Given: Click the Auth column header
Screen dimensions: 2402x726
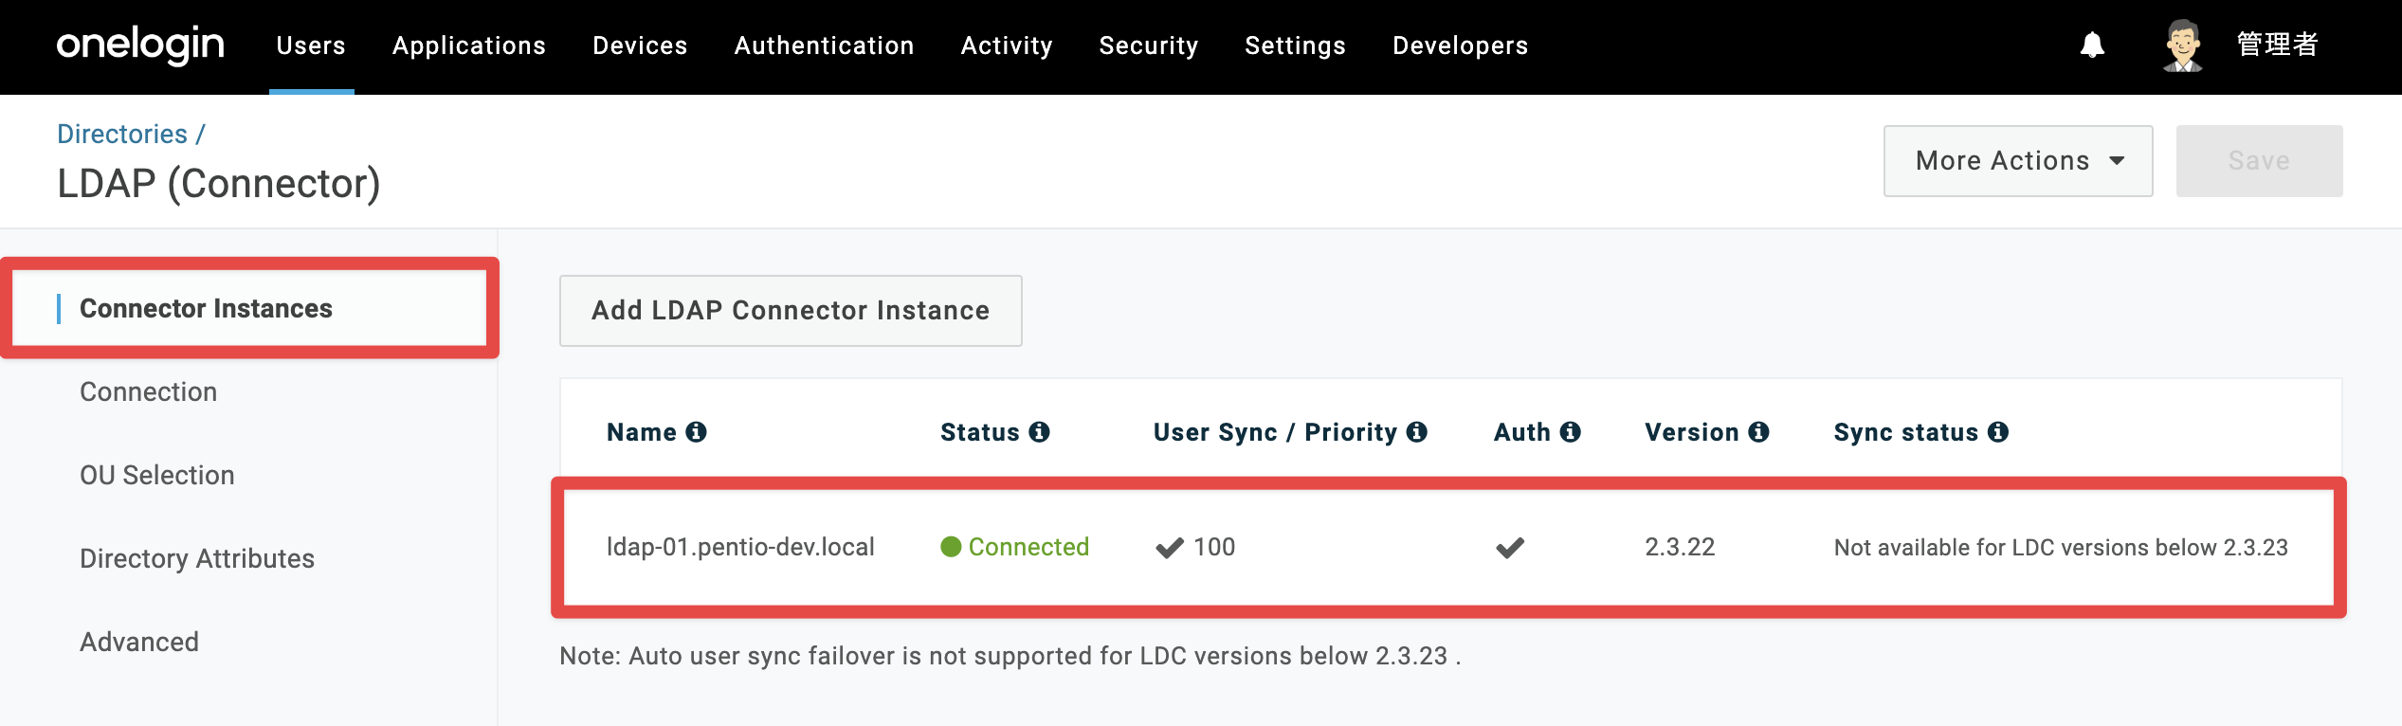Looking at the screenshot, I should [x=1522, y=432].
